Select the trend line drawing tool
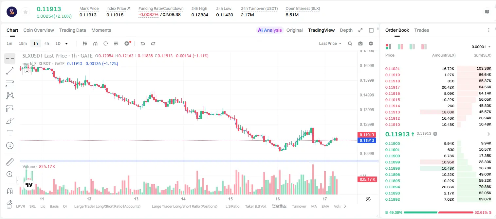This screenshot has width=496, height=219. pos(10,71)
